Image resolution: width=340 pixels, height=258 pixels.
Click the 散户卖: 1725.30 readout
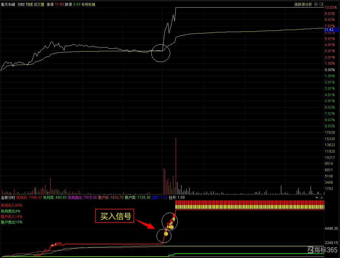tap(138, 197)
